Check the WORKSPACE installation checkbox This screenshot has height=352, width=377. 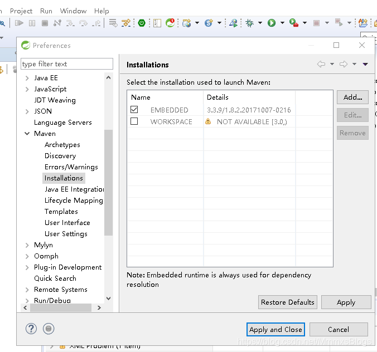coord(134,121)
